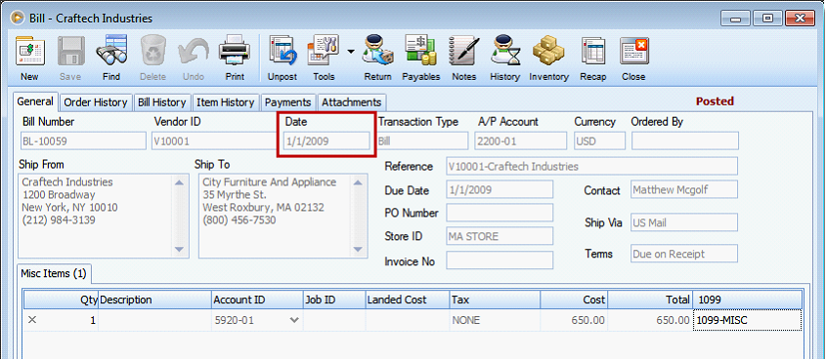
Task: Click the Contact field Matthew Mcgolf
Action: click(x=683, y=189)
